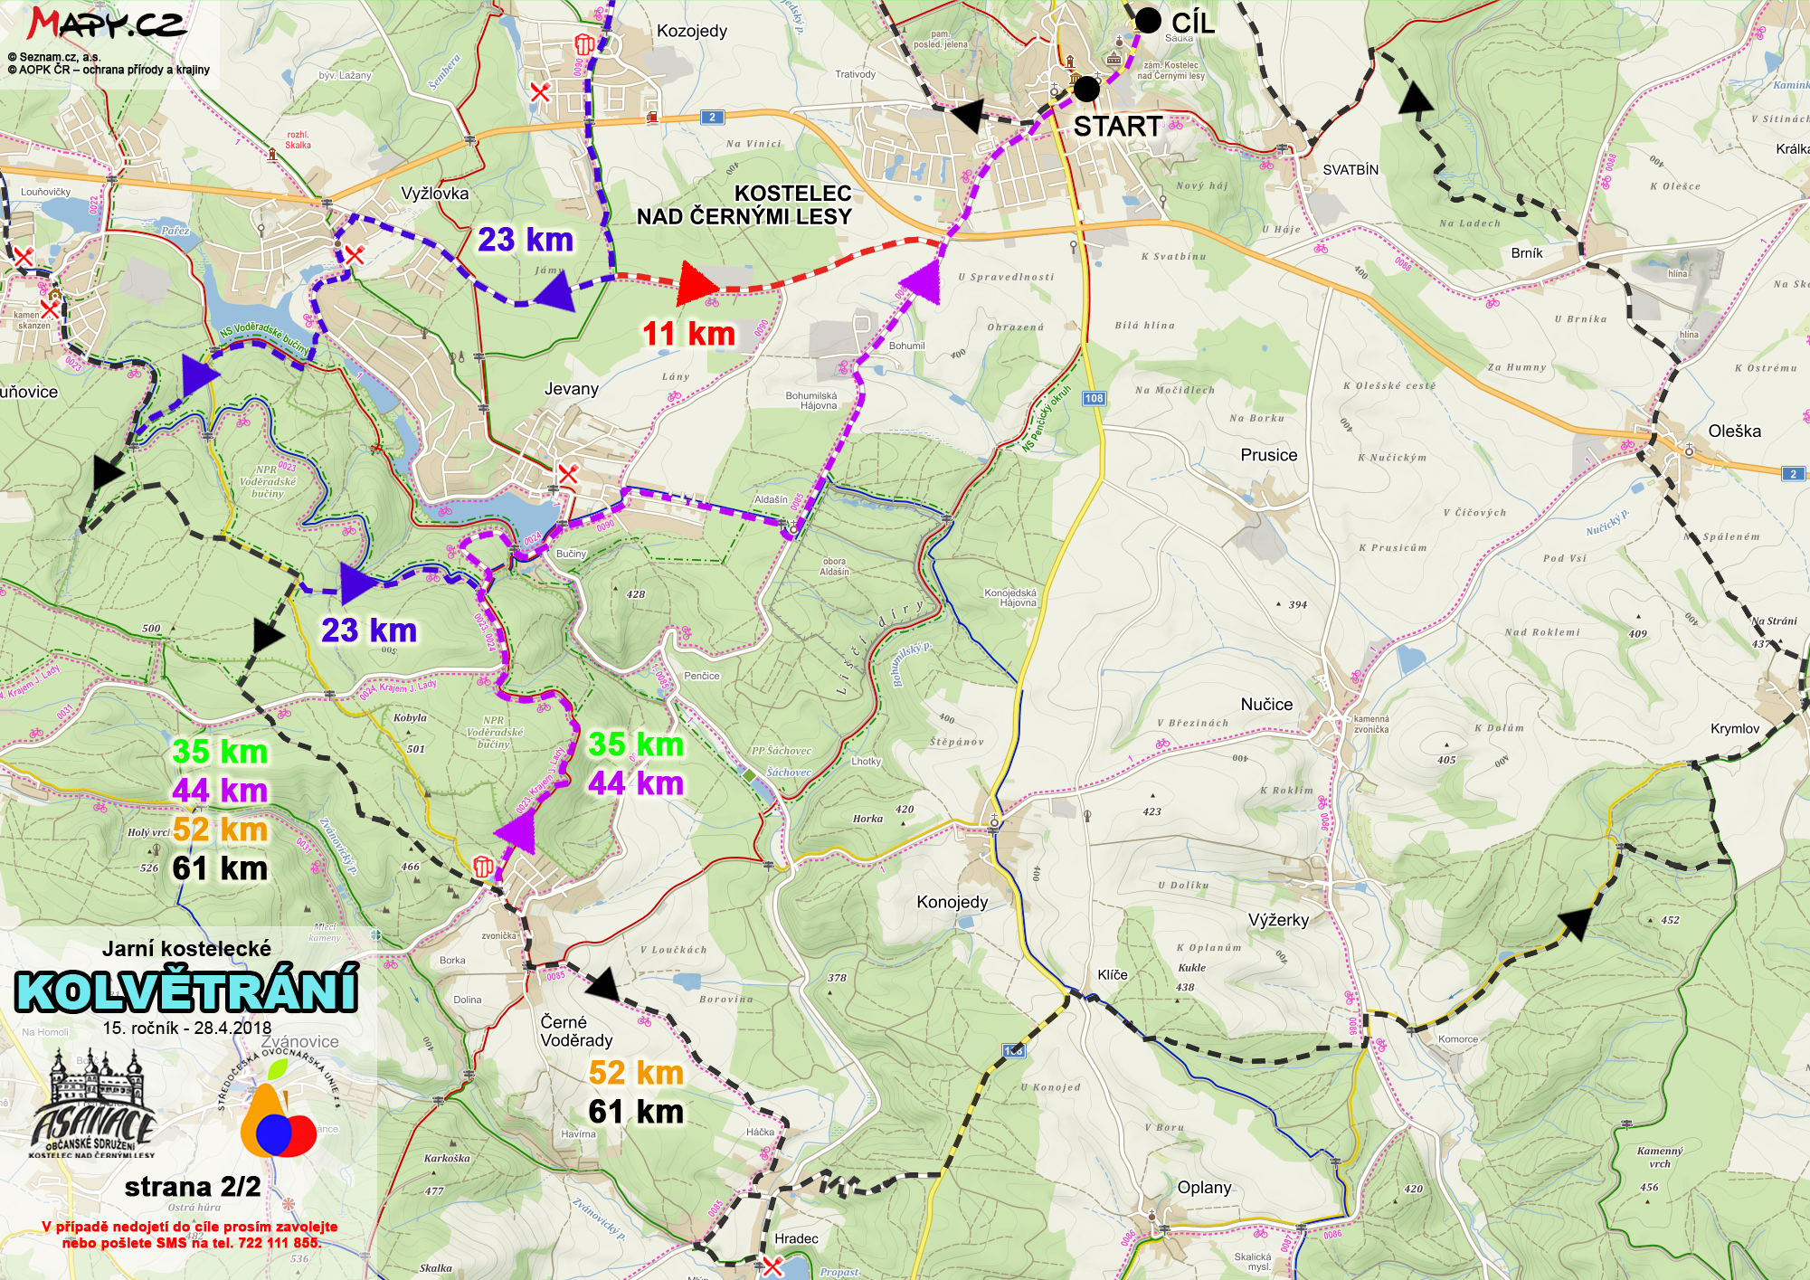Click the 15. ročník - 28.4.2018 text
Screen dimensions: 1810x1280
point(187,1028)
